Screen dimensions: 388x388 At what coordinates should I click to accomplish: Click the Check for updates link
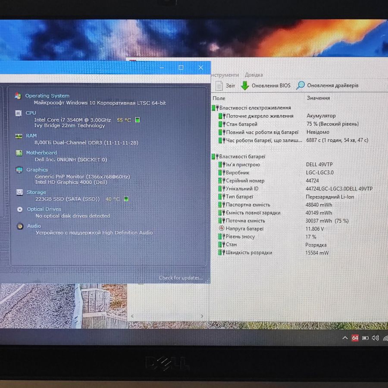pos(181,278)
